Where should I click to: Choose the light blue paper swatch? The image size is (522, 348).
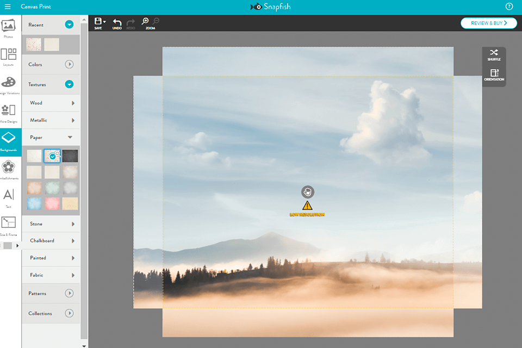coord(34,203)
